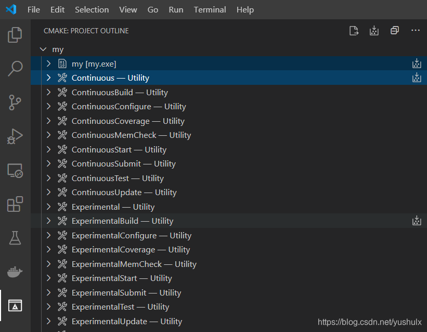Select the my project root label

[58, 49]
